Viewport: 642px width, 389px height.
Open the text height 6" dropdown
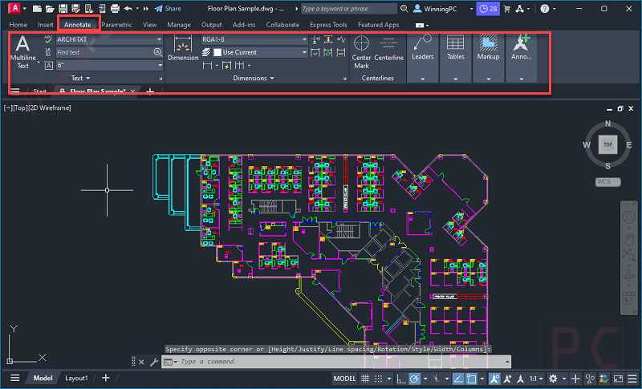tap(160, 65)
